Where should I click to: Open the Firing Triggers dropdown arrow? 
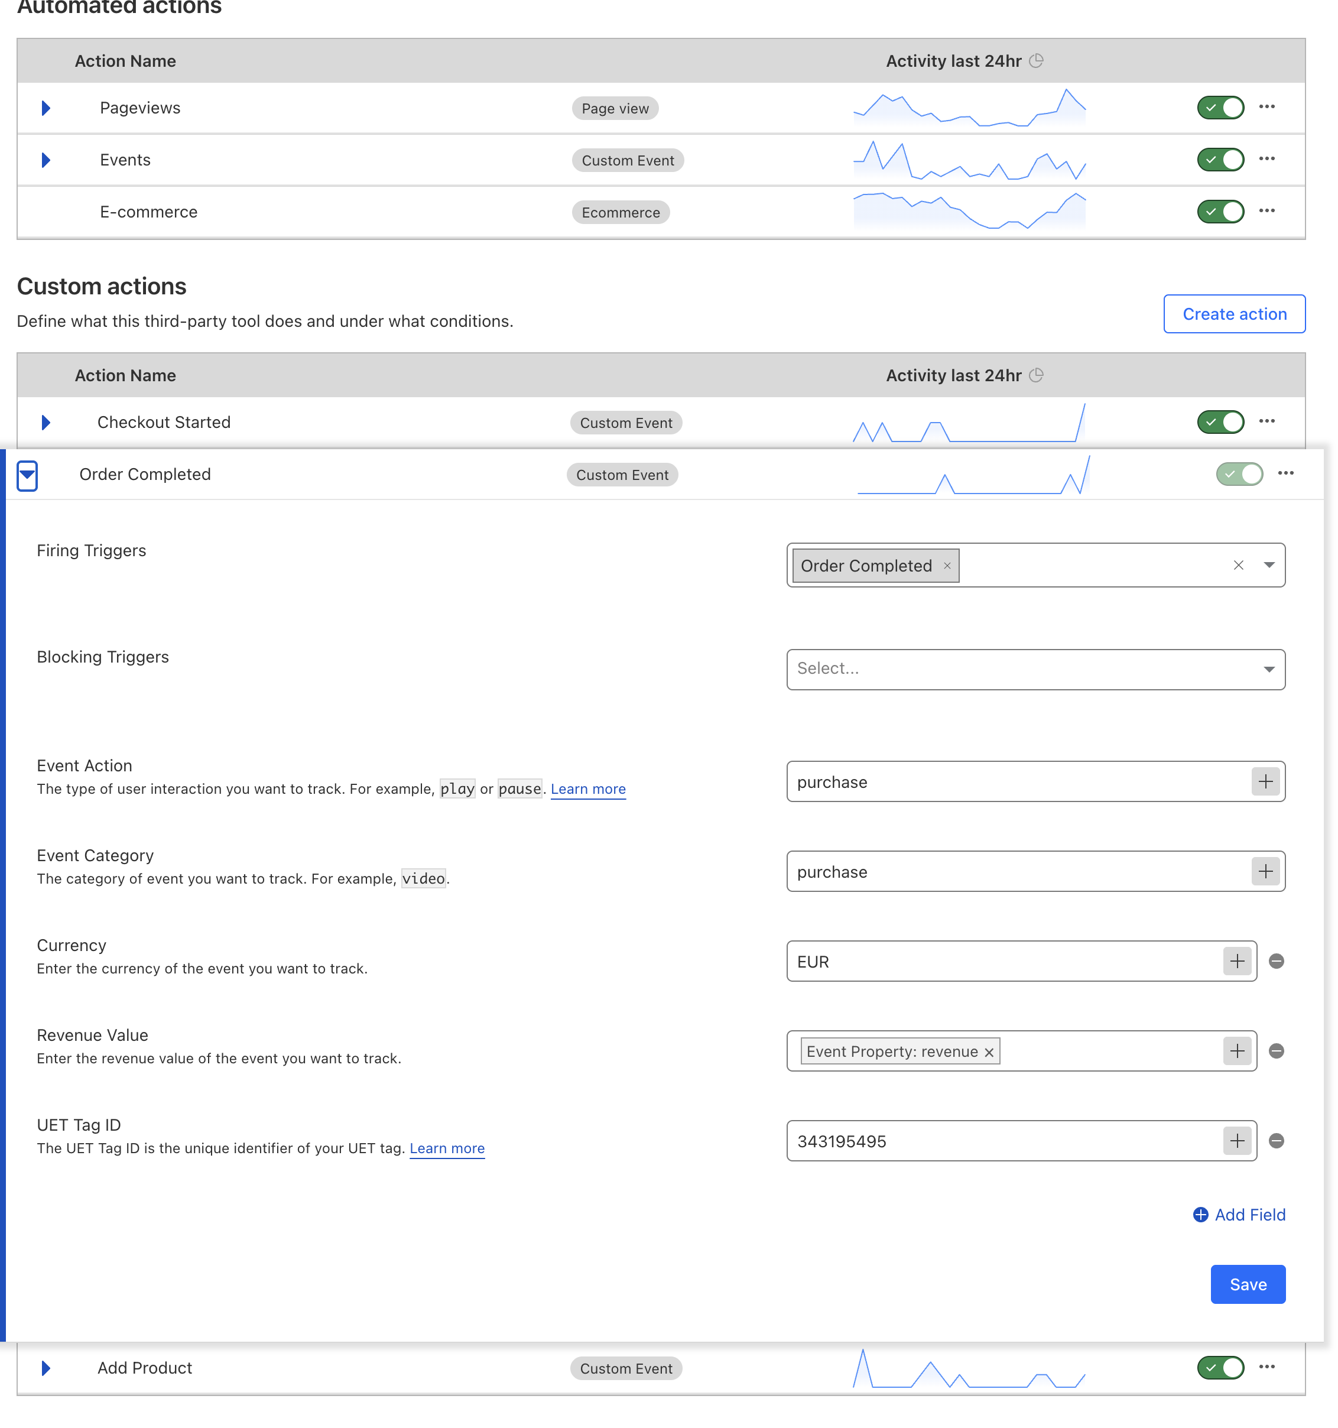coord(1268,564)
